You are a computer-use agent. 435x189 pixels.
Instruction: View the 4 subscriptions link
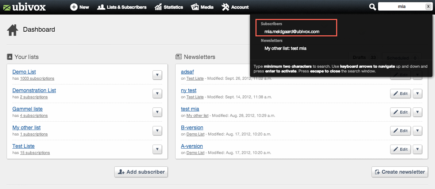click(x=34, y=115)
